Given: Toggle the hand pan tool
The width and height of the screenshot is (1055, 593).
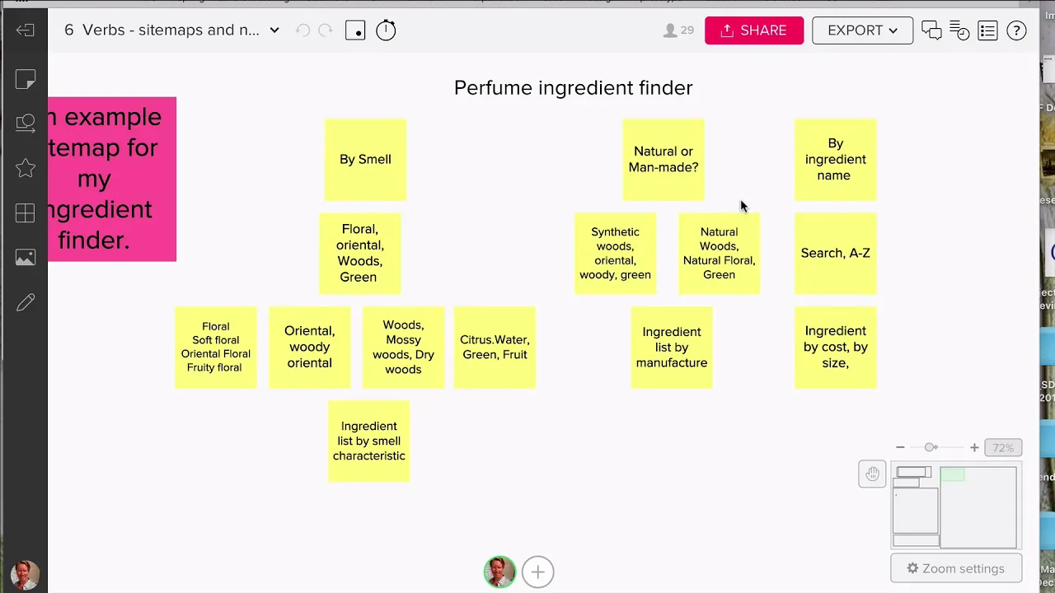Looking at the screenshot, I should click(x=872, y=474).
